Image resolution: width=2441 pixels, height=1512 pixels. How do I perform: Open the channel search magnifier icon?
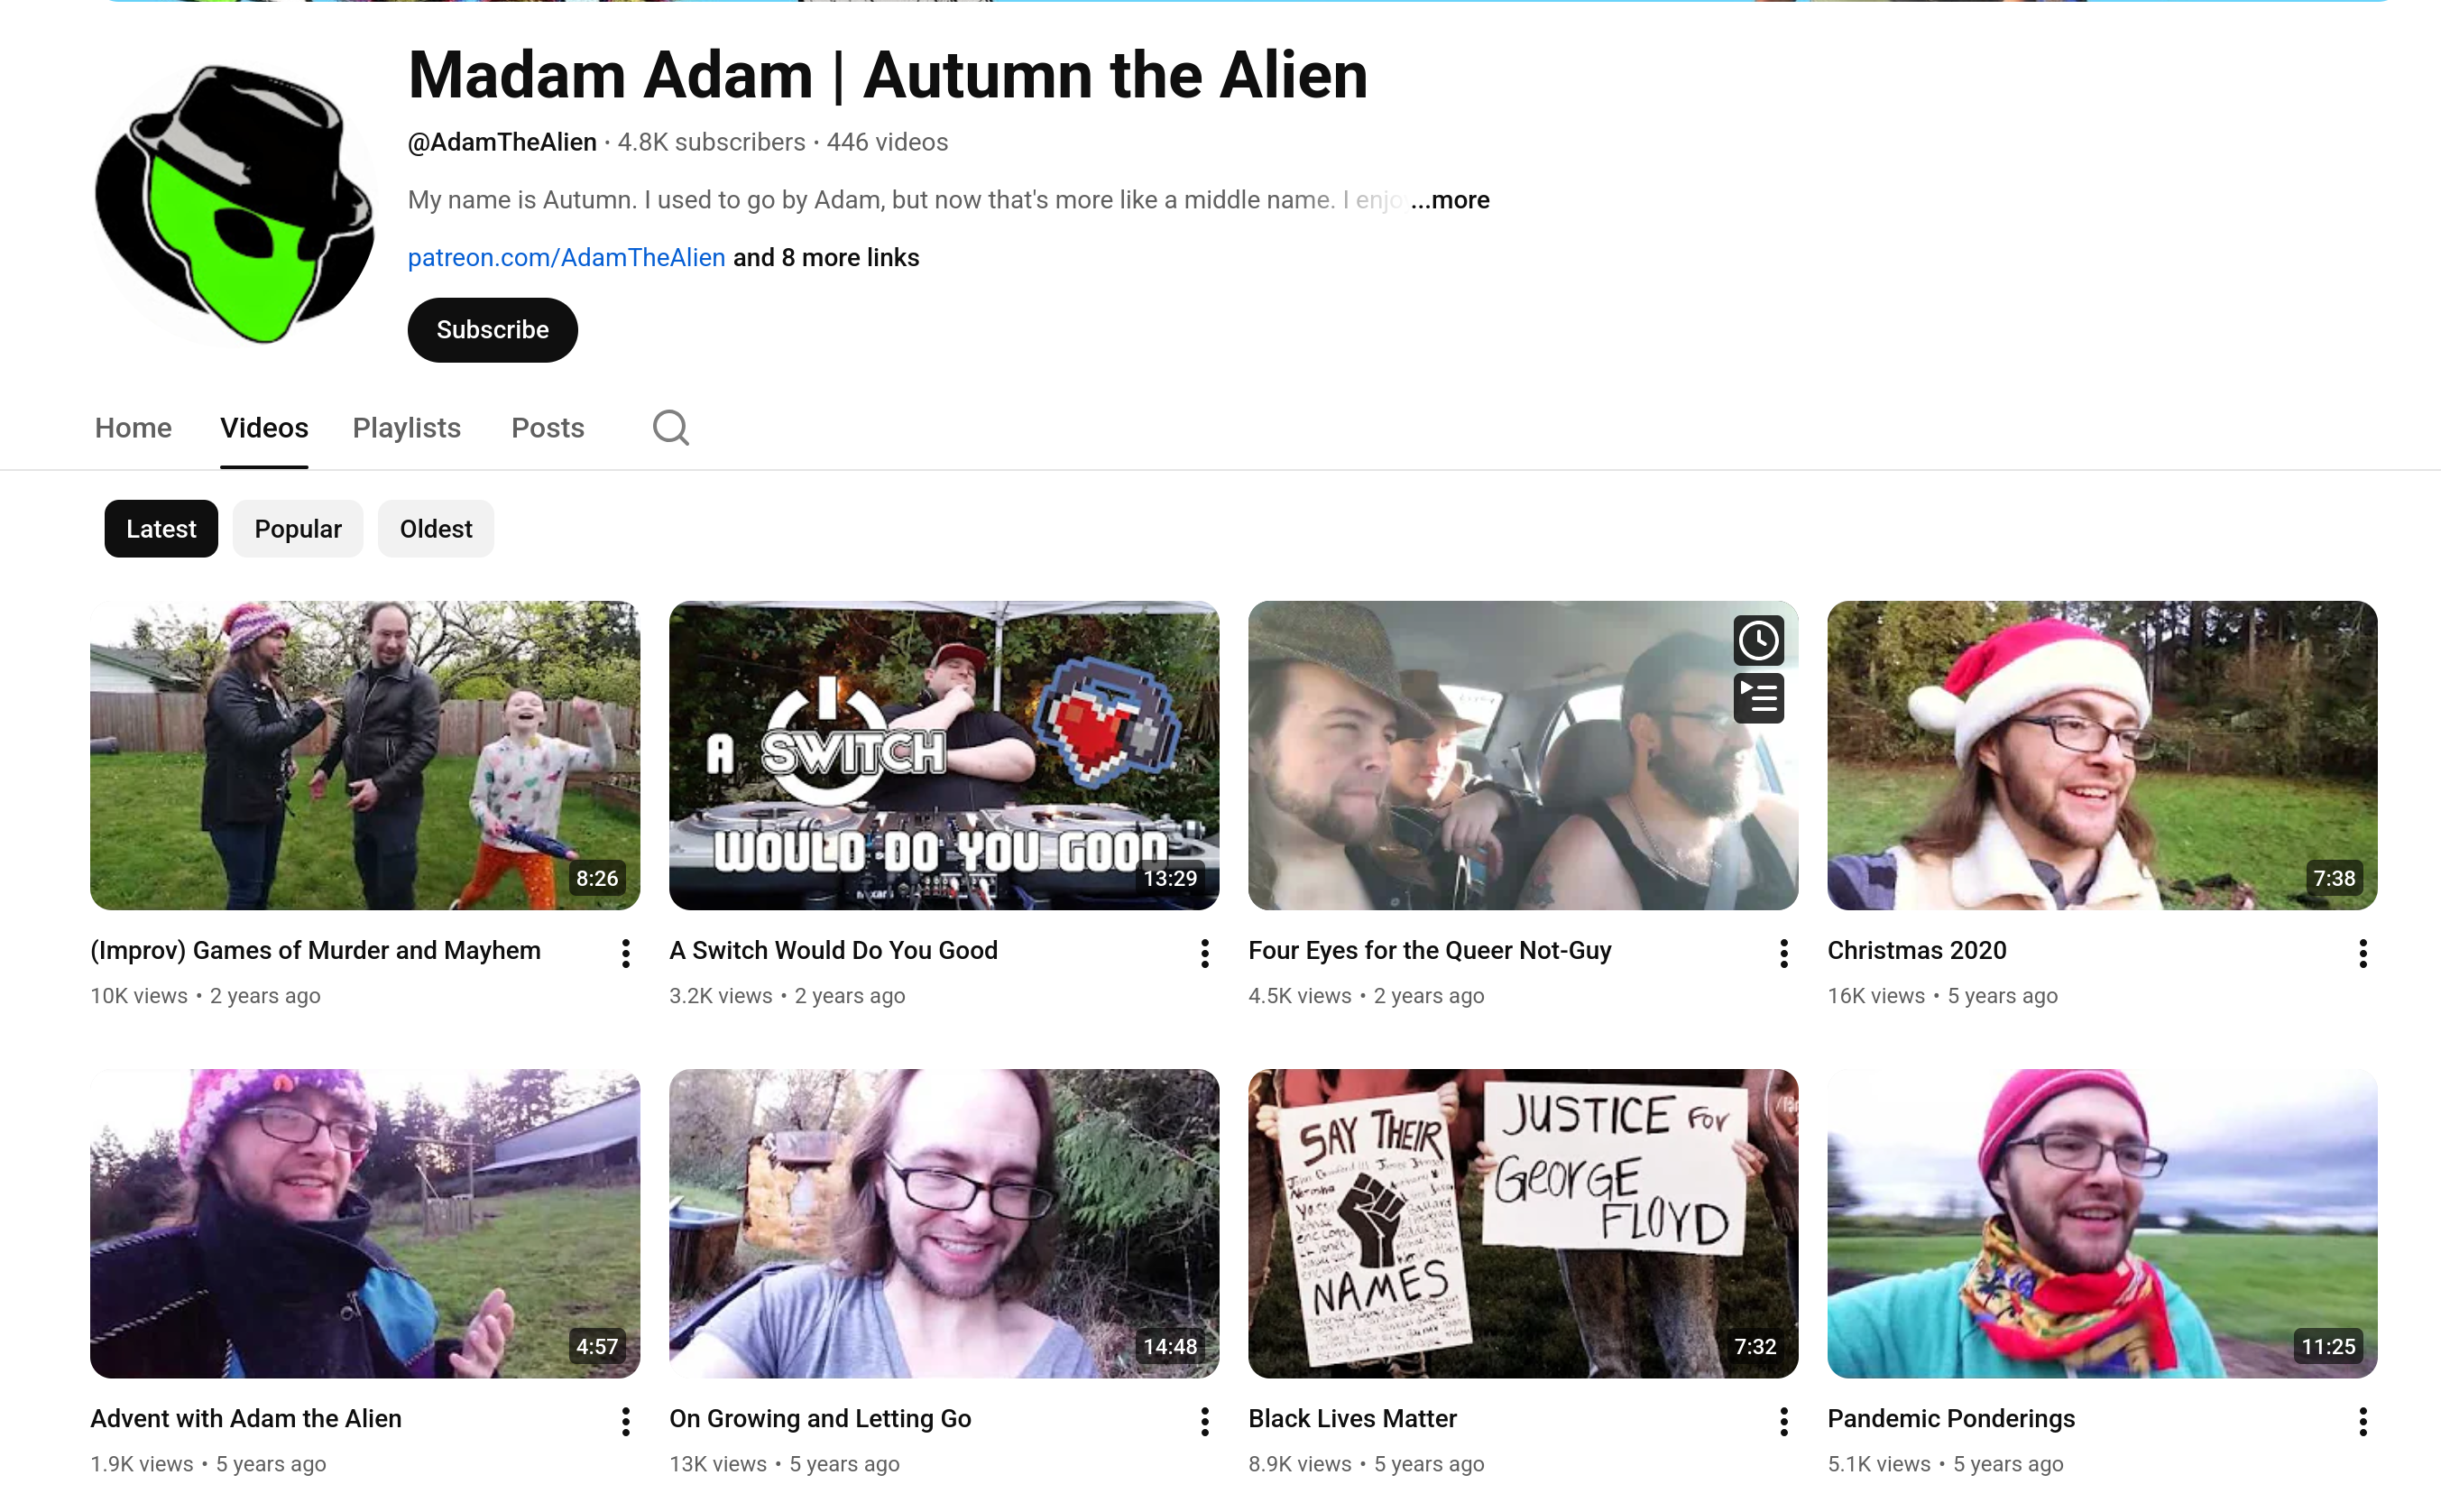671,428
